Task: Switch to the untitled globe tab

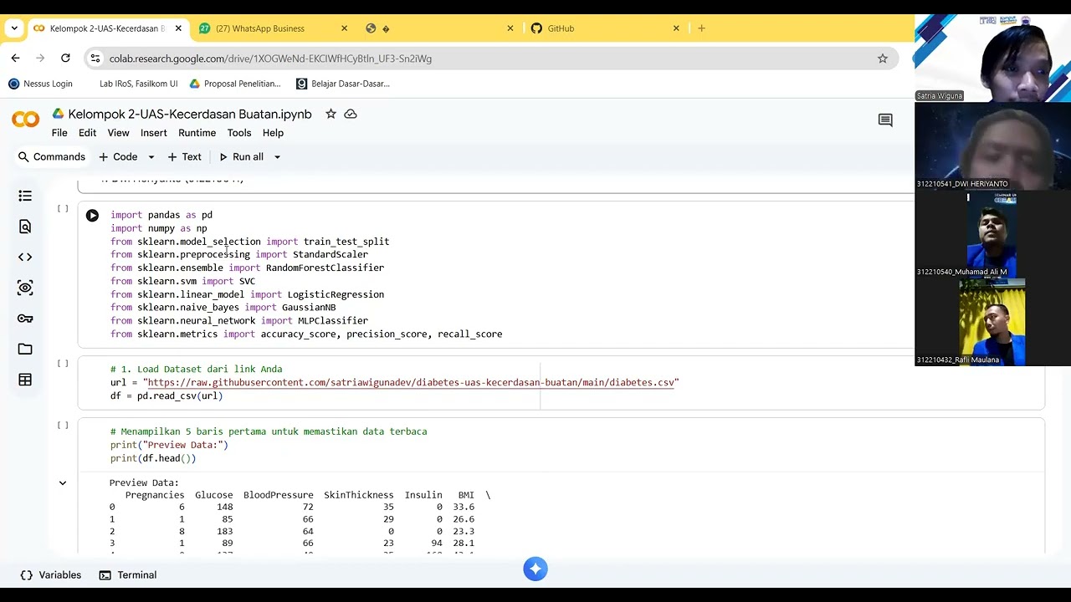Action: click(439, 28)
